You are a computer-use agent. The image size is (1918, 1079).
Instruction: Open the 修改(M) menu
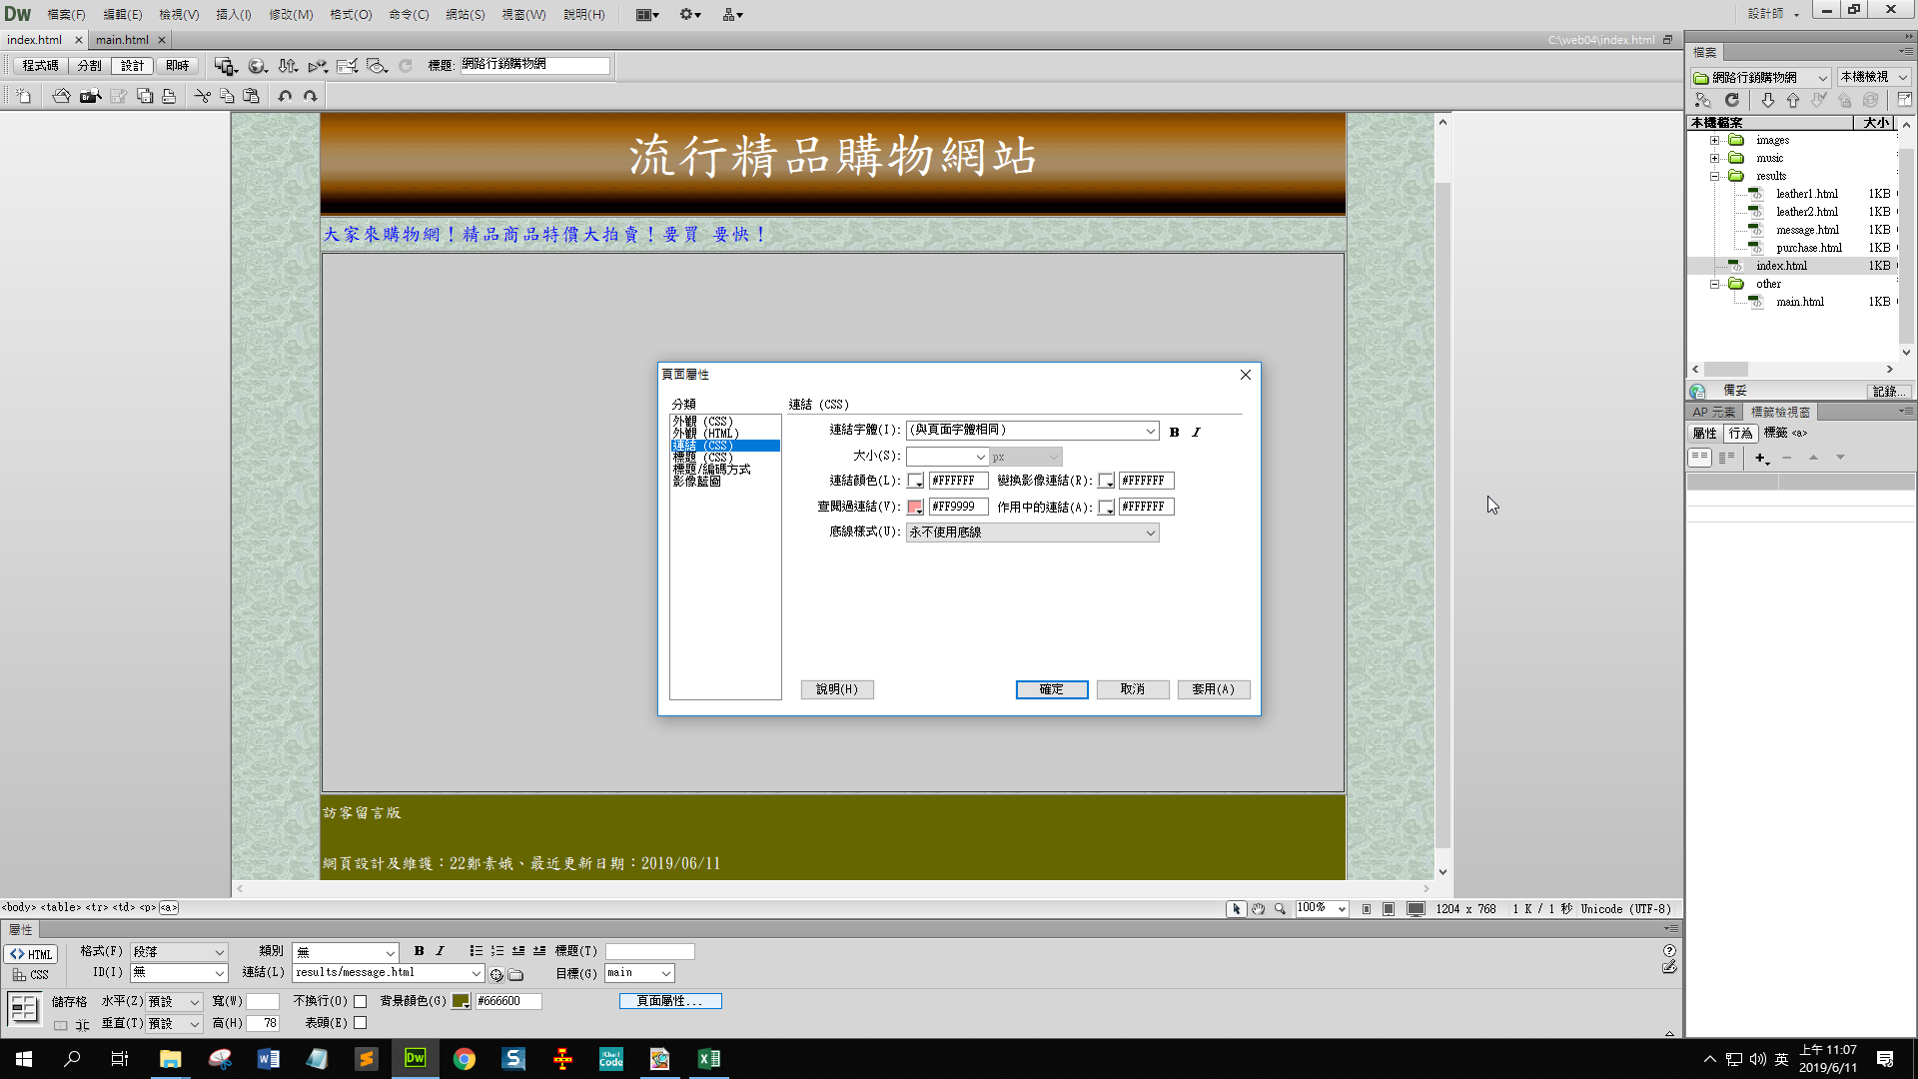(x=291, y=14)
